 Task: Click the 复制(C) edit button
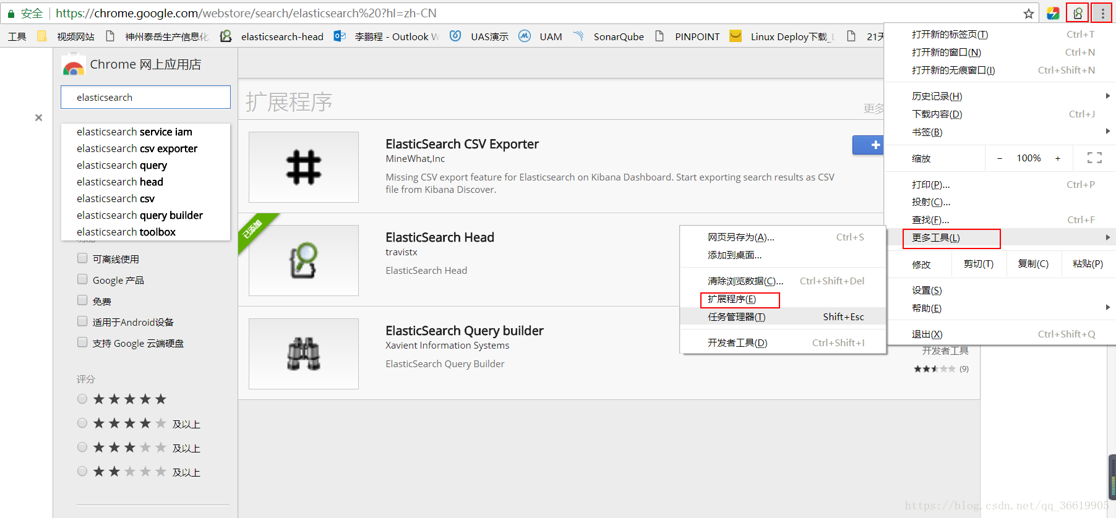1033,264
